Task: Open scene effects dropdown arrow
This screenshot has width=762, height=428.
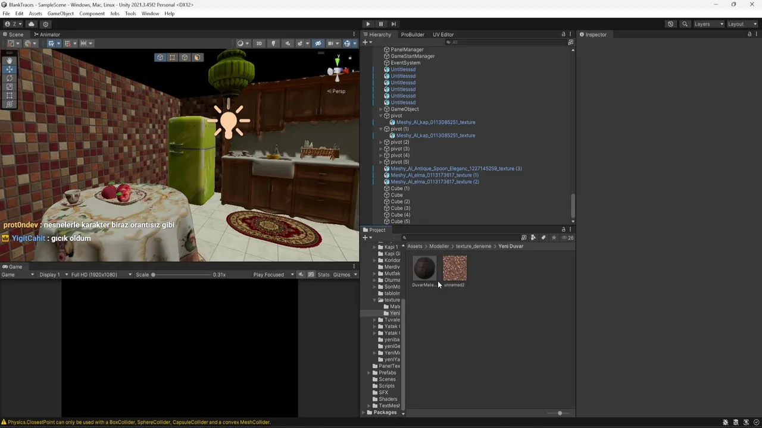Action: 307,43
